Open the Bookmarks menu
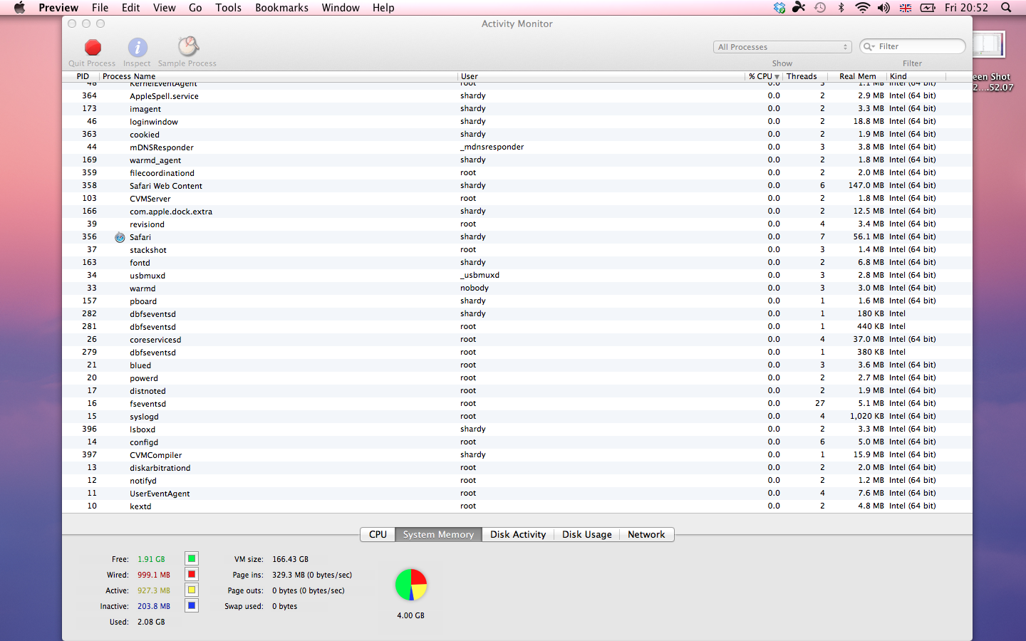Screen dimensions: 1026x641 [x=281, y=8]
